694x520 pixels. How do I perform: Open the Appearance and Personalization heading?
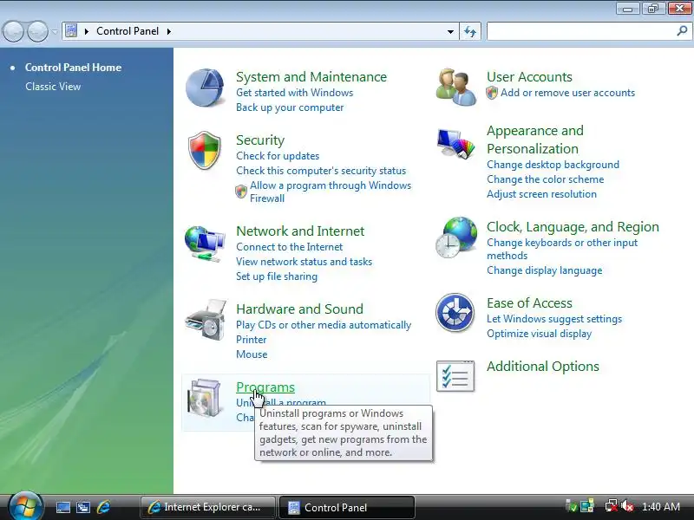point(535,140)
